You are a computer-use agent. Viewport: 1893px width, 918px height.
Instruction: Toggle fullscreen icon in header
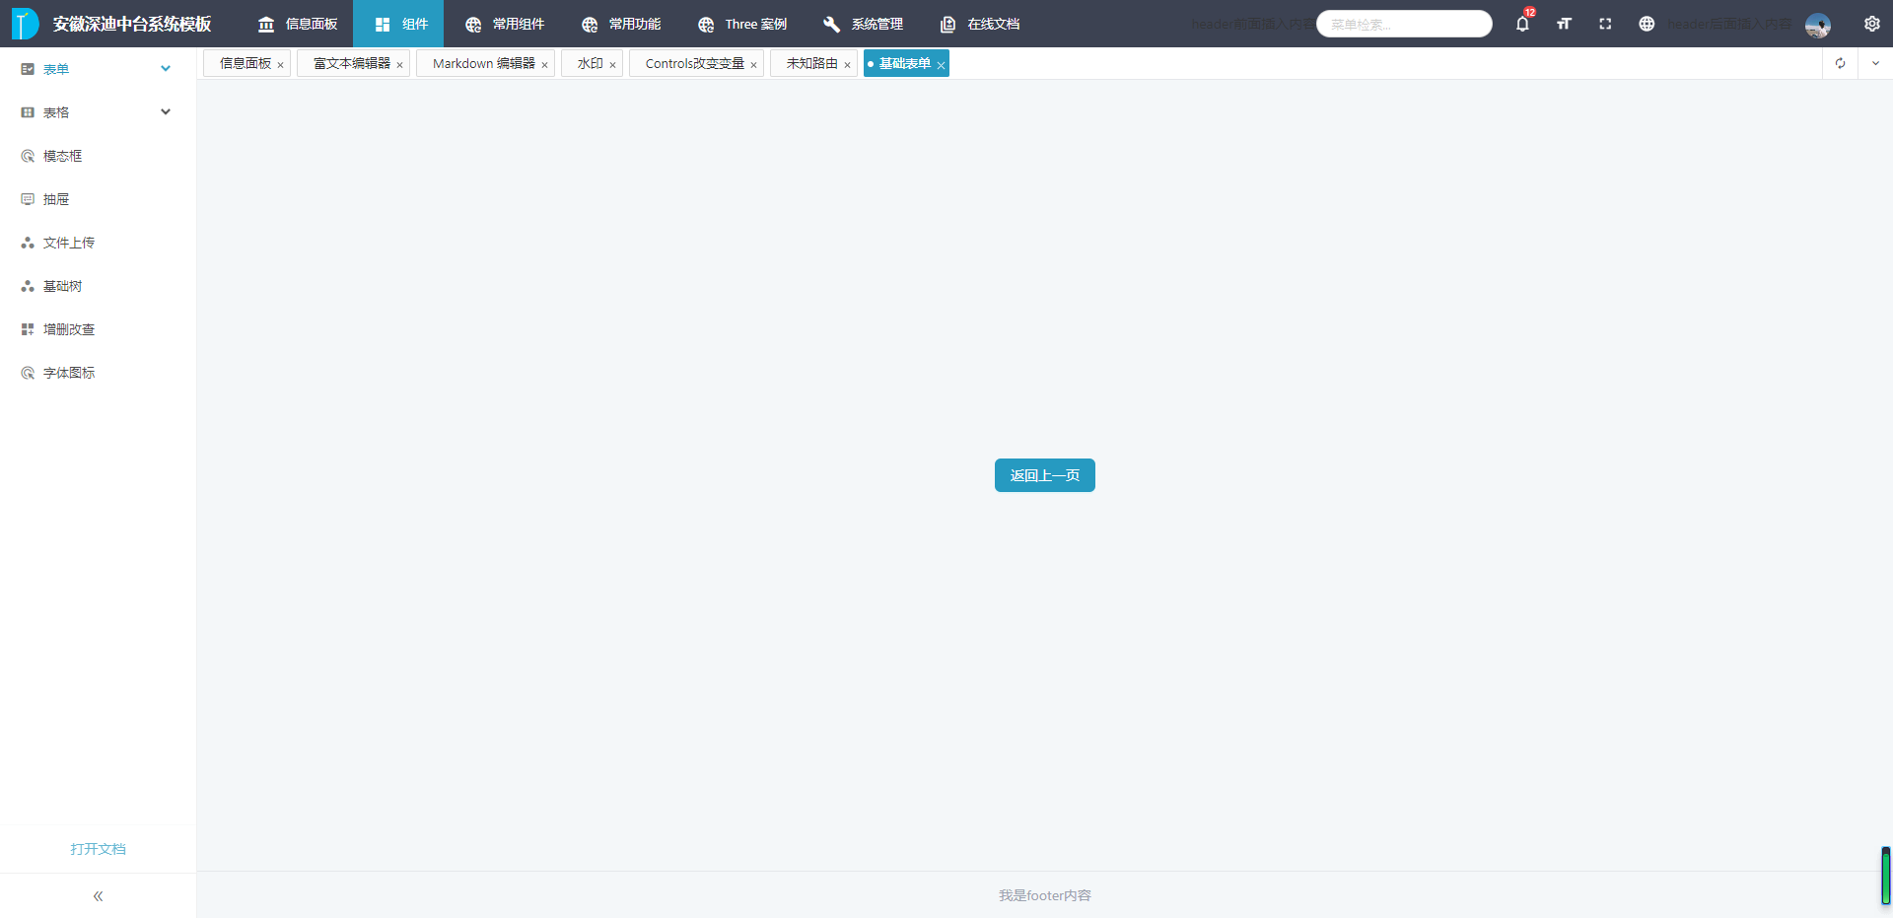[x=1605, y=24]
